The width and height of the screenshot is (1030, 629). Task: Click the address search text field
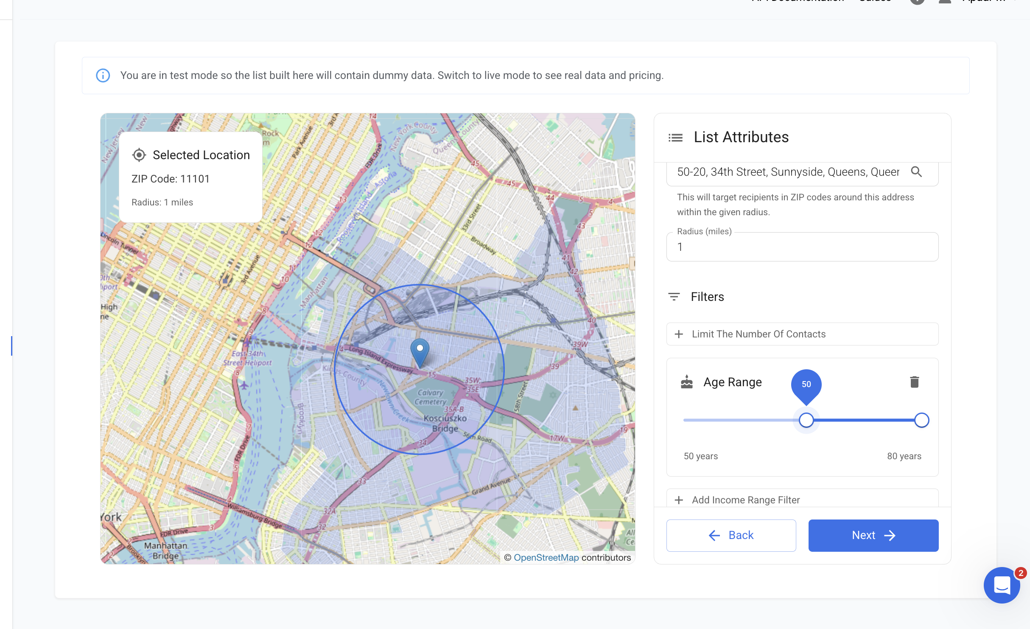tap(787, 172)
